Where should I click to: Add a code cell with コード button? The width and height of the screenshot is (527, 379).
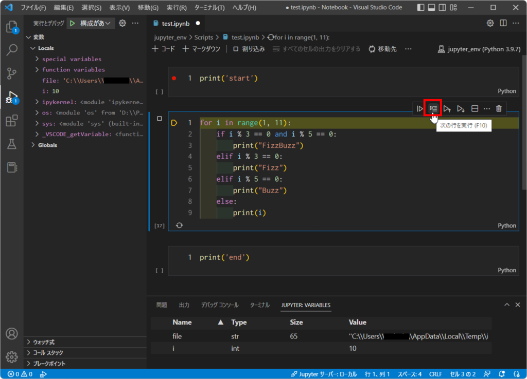[x=164, y=49]
